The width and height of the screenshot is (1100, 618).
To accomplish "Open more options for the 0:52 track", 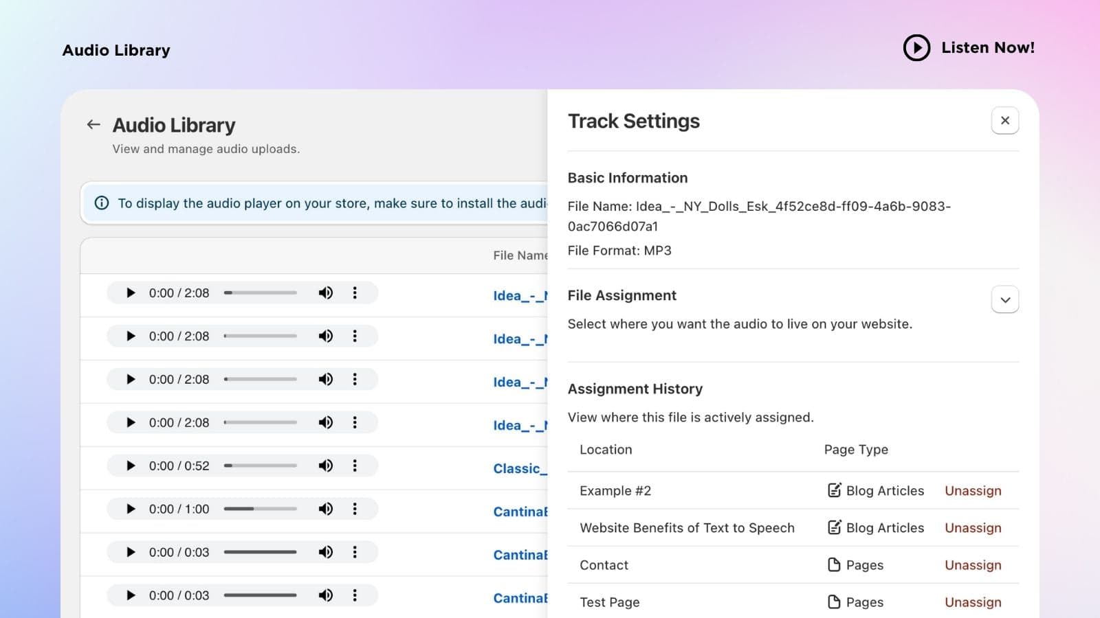I will pyautogui.click(x=355, y=466).
